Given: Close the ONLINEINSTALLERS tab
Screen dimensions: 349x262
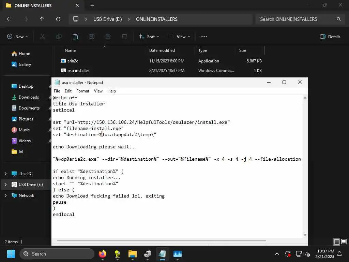Looking at the screenshot, I should click(77, 5).
